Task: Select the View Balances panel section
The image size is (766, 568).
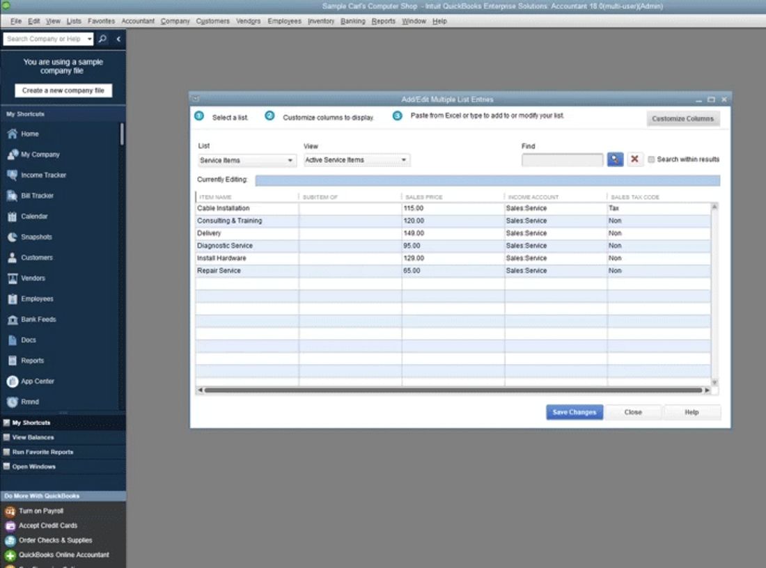Action: tap(63, 437)
